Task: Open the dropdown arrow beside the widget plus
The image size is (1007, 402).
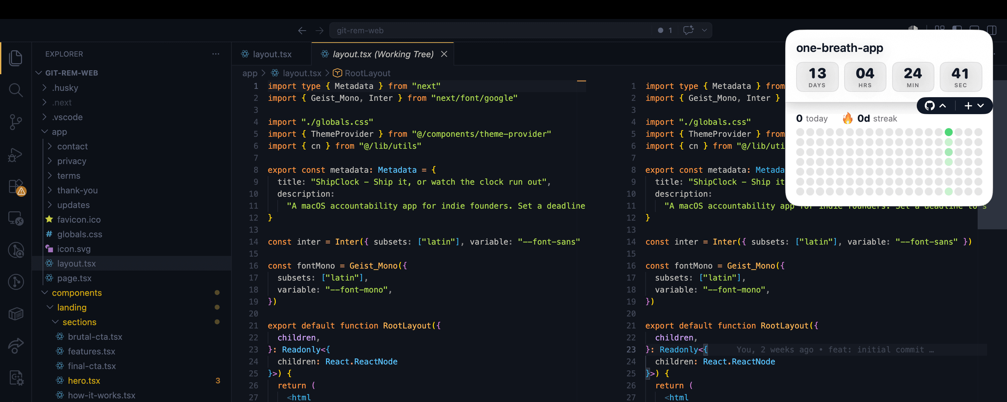Action: [x=980, y=105]
